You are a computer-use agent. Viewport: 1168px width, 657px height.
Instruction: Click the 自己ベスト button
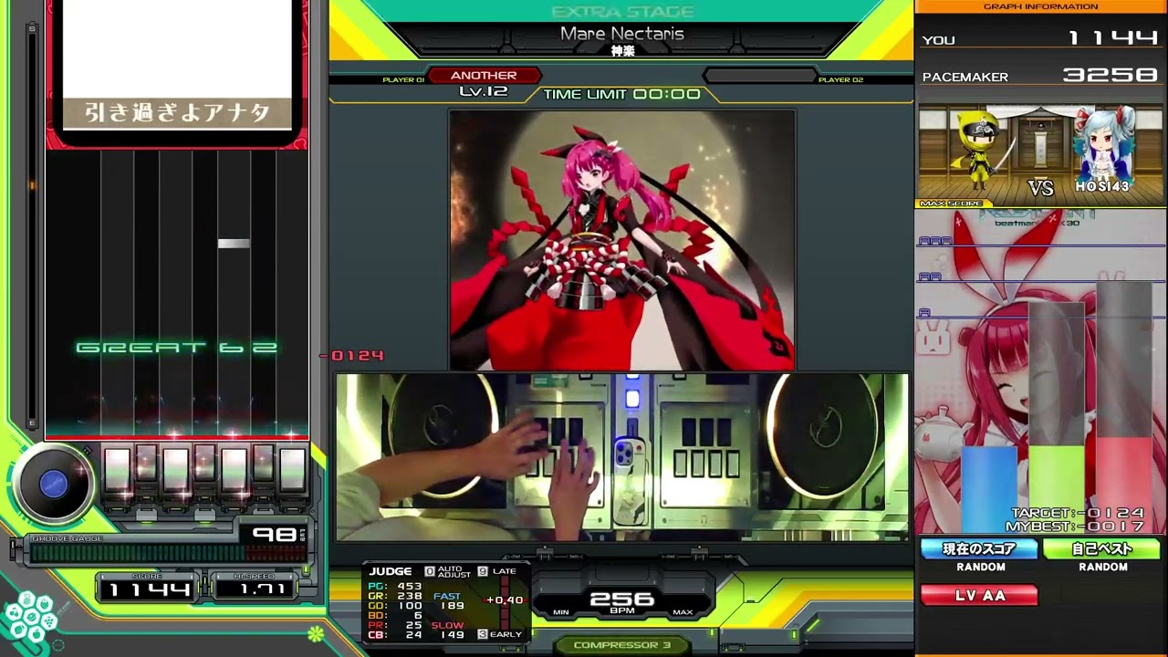coord(1102,549)
